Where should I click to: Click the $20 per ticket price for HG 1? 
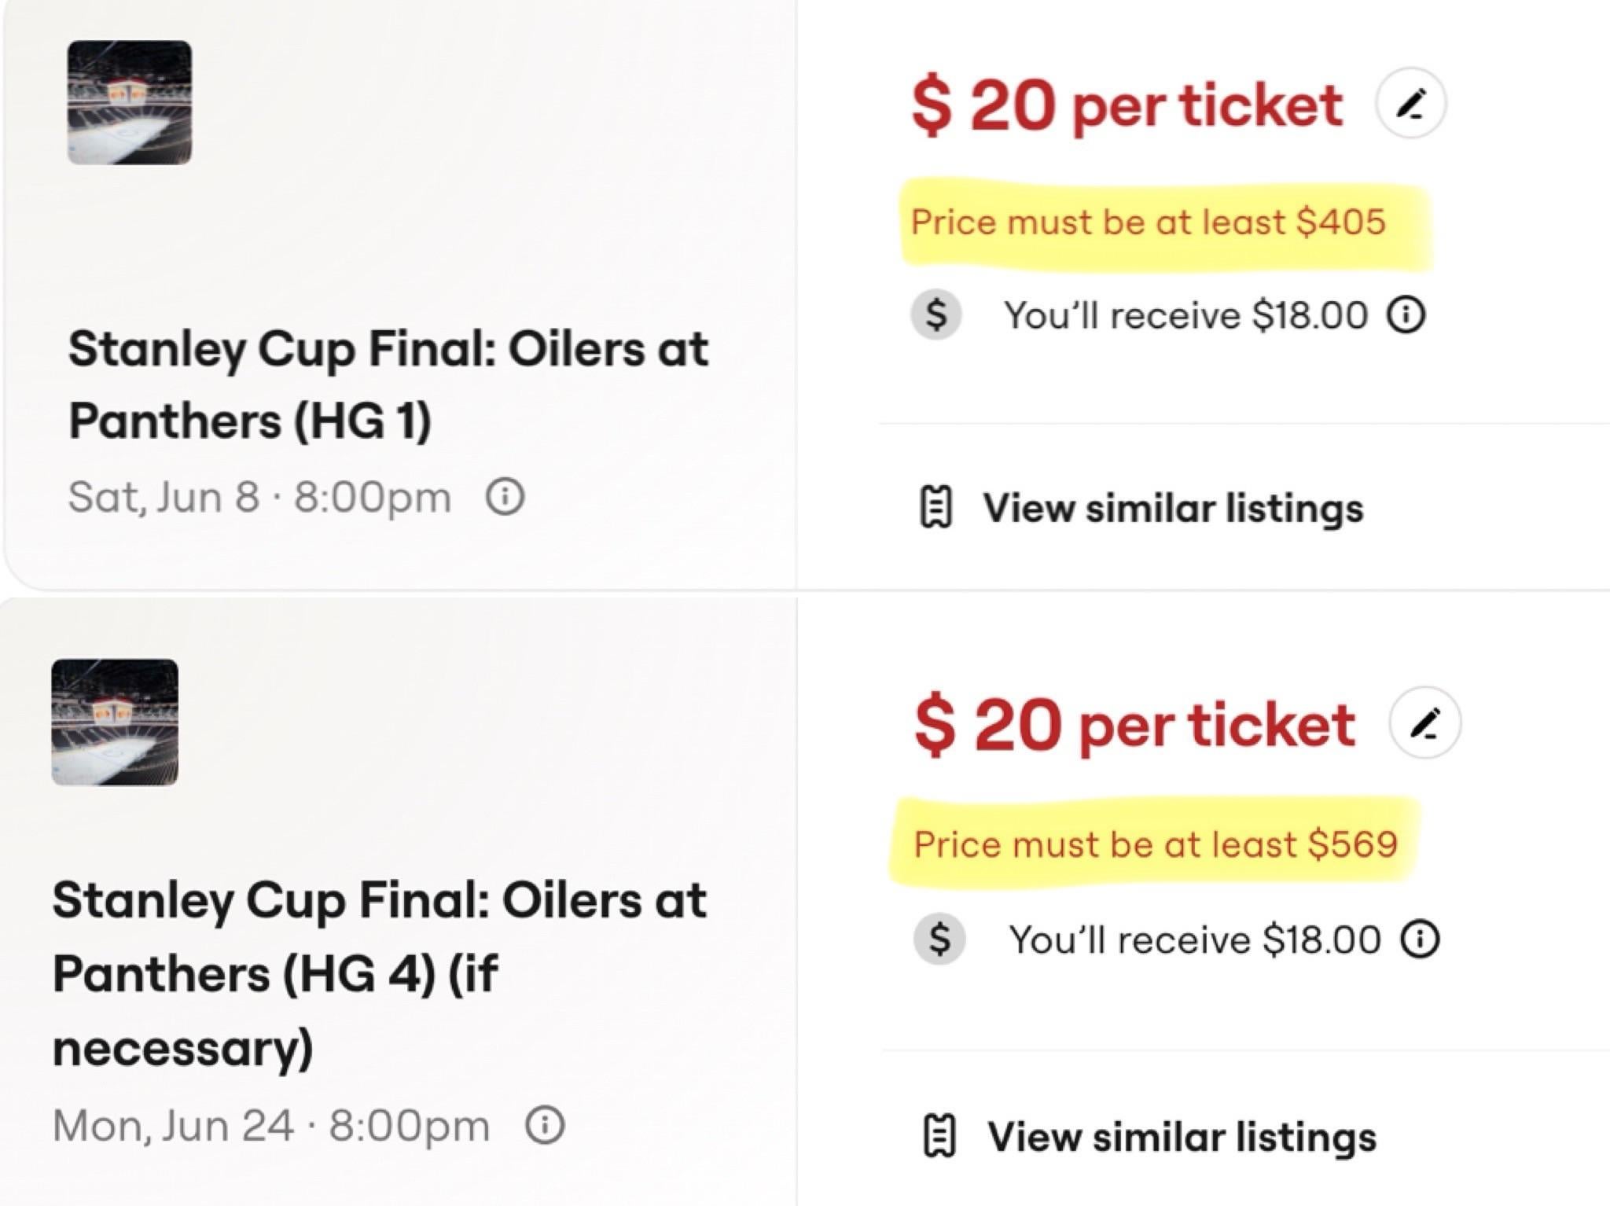pos(1127,105)
